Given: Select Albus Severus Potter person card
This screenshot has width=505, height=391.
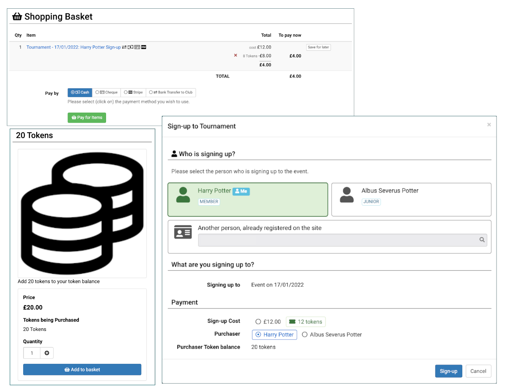Looking at the screenshot, I should click(x=411, y=199).
